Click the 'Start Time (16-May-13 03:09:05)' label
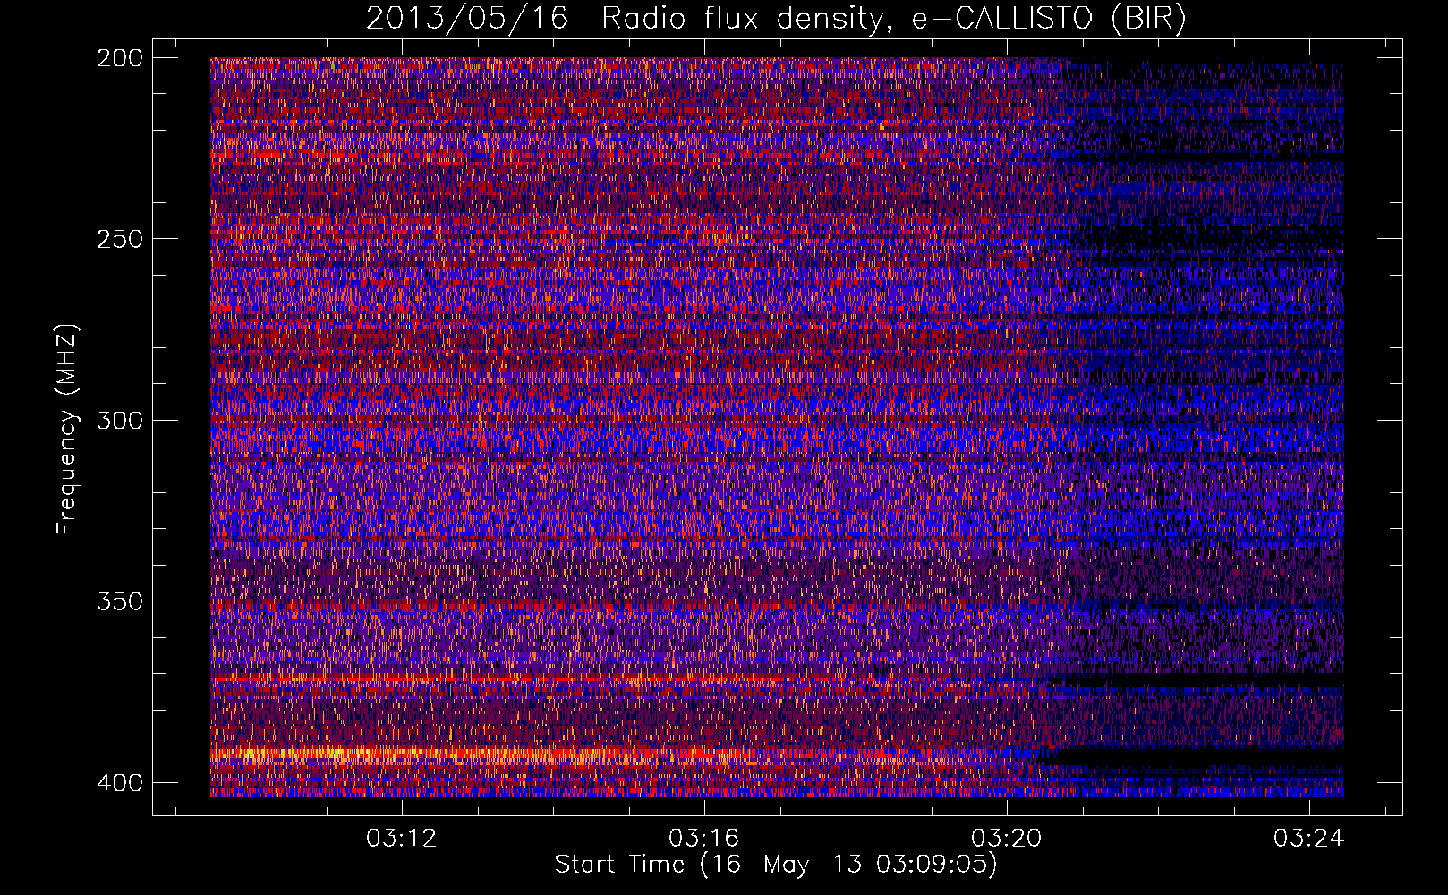1448x895 pixels. [x=776, y=865]
